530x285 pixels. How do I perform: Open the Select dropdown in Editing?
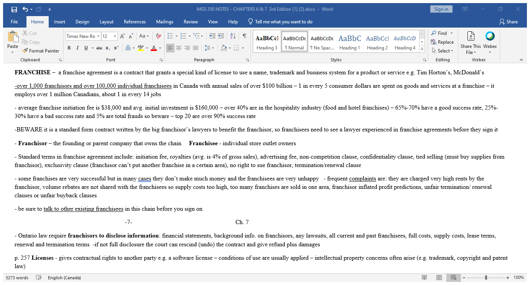tap(442, 51)
